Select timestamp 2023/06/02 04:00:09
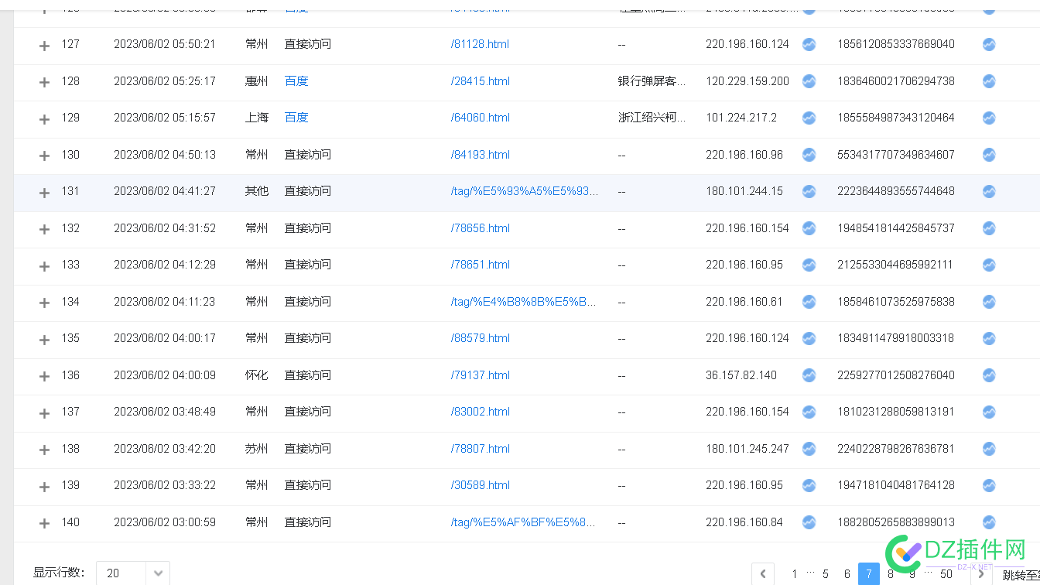1040x585 pixels. pyautogui.click(x=165, y=375)
